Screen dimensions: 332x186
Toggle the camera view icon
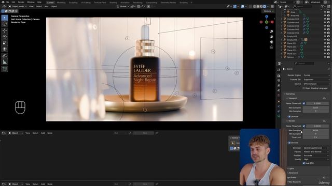click(271, 42)
